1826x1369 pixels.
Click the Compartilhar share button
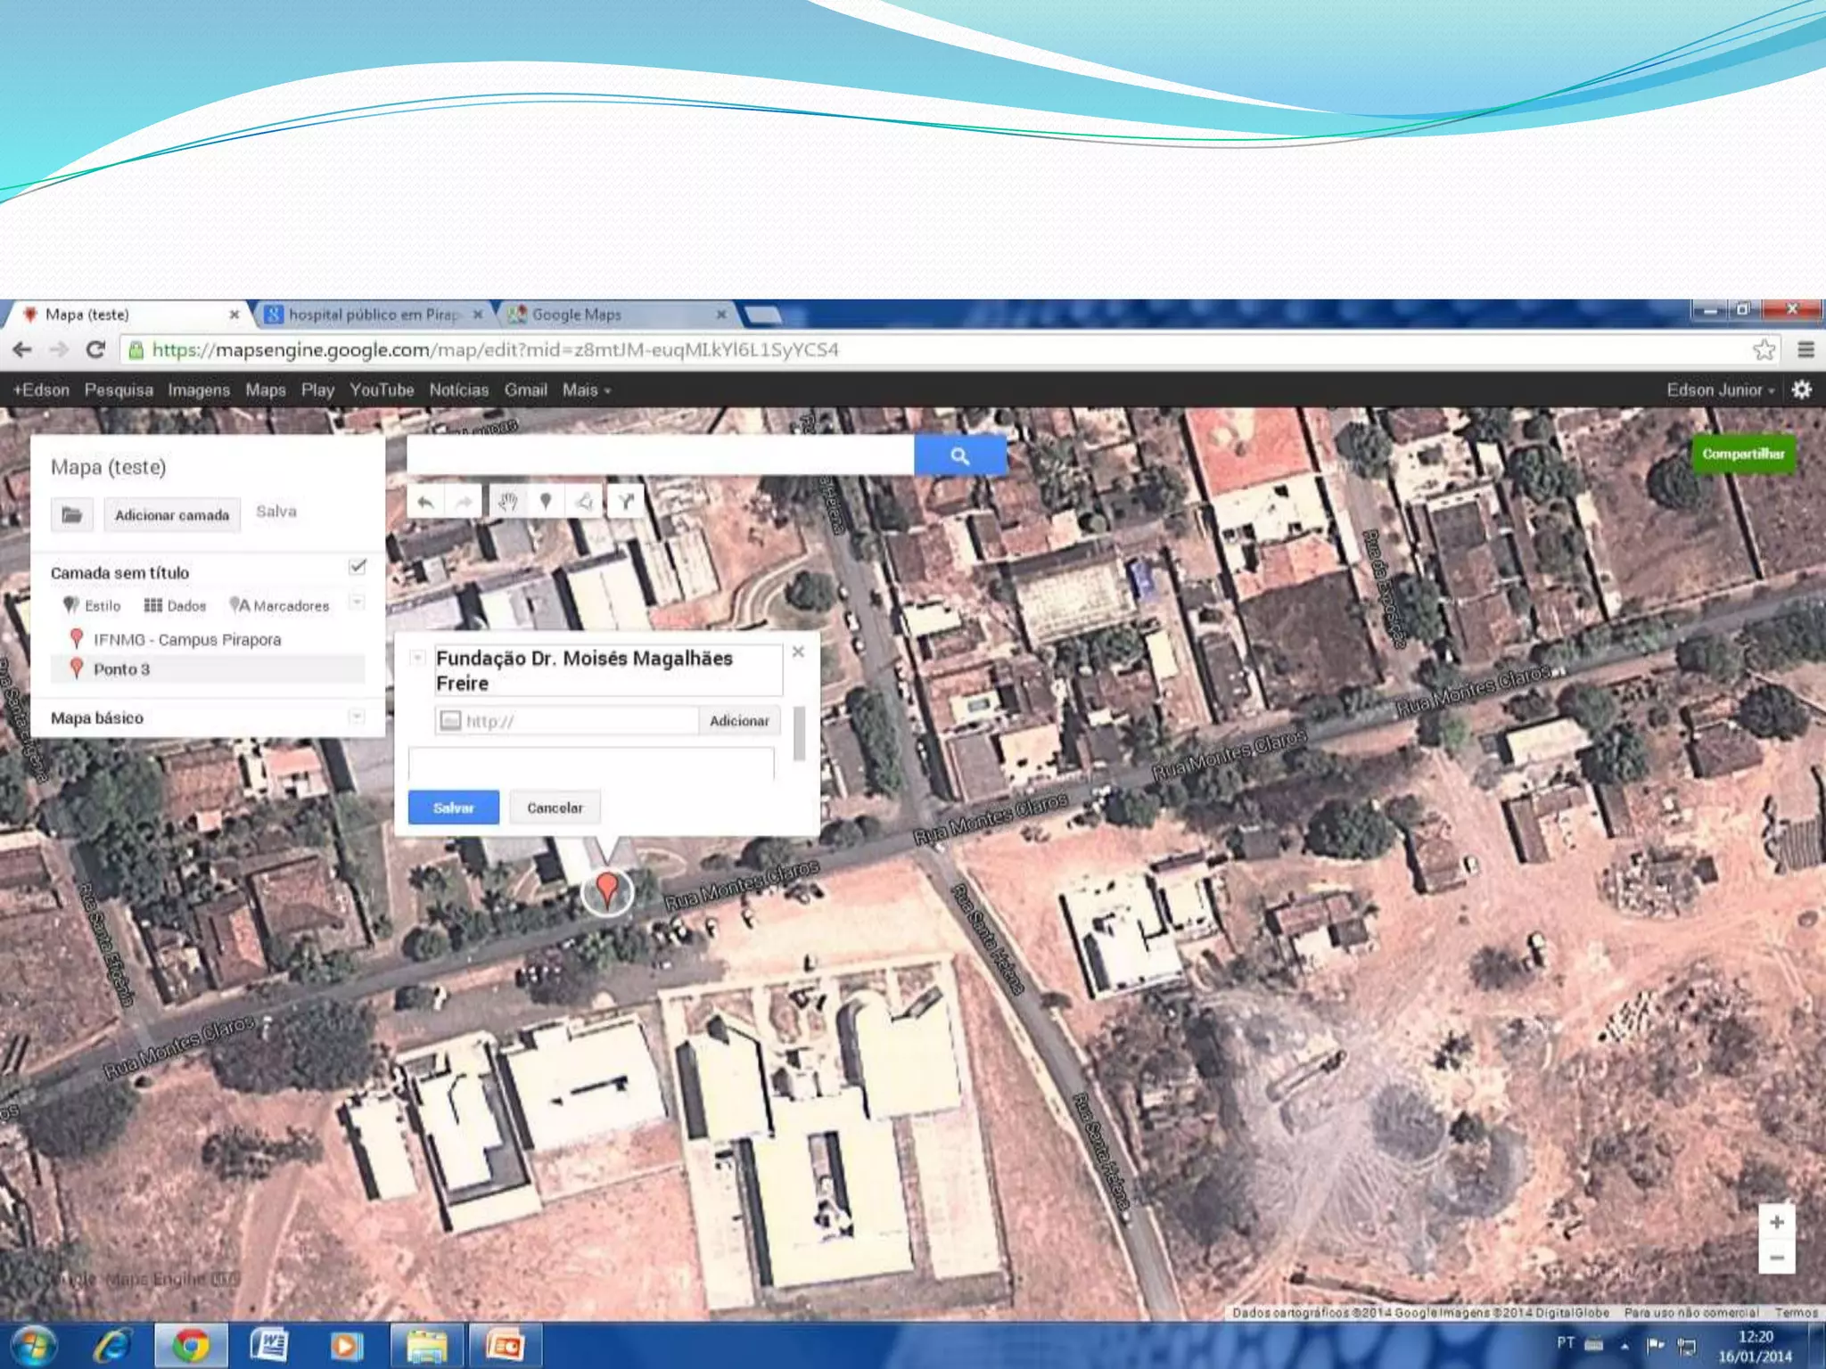[1742, 455]
